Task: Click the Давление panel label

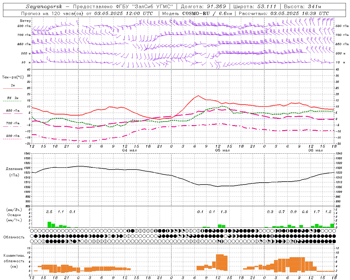Action: click(14, 169)
